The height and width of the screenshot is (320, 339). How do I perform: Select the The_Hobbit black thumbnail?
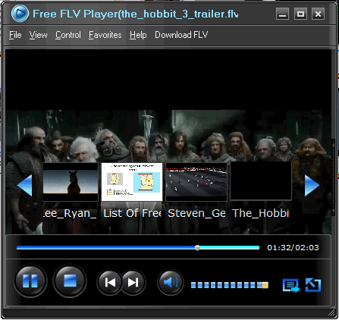(x=261, y=181)
